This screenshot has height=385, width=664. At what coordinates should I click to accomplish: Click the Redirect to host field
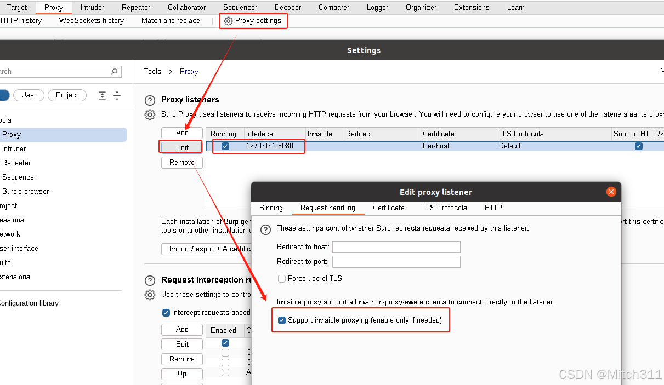coord(396,247)
